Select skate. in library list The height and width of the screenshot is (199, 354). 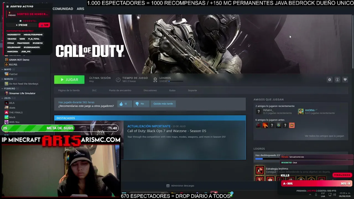pyautogui.click(x=12, y=108)
